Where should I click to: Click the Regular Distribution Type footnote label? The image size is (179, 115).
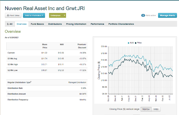click(20, 83)
